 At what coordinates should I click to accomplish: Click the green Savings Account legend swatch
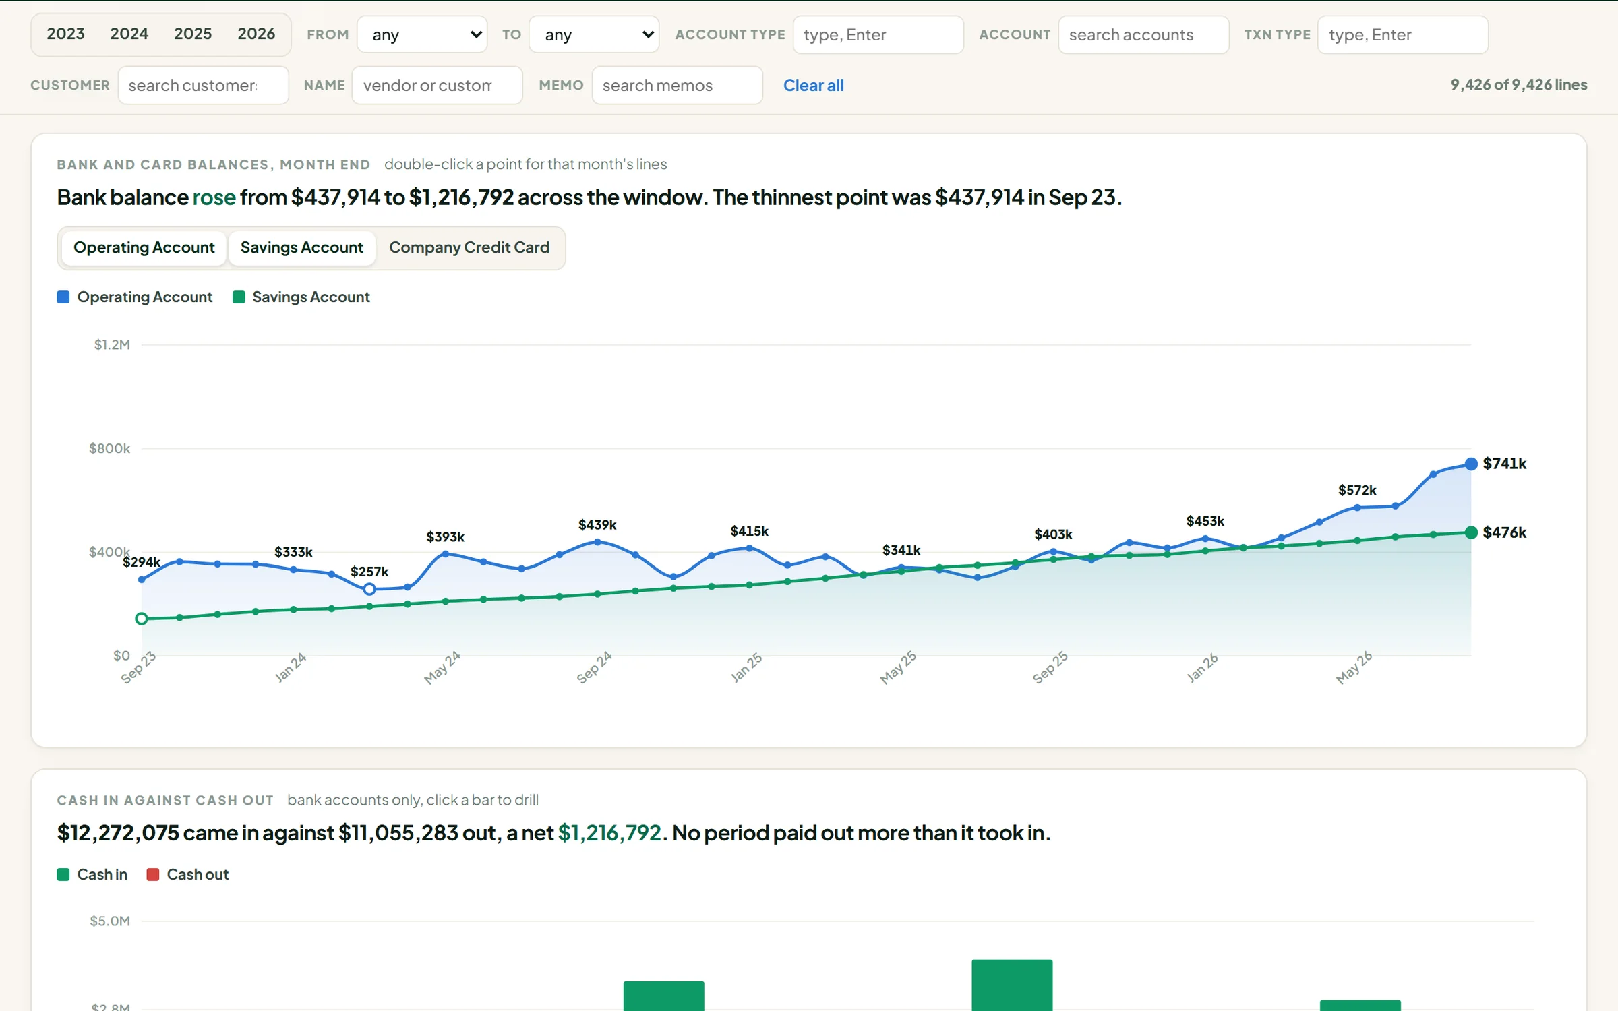239,297
